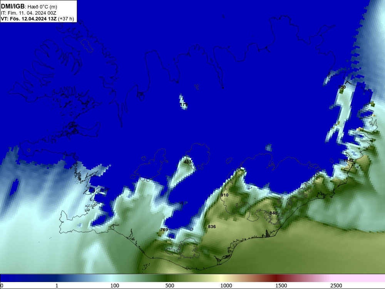Screen dimensions: 385x289
Task: Click the '1500' tick on the color scale
Action: coord(281,286)
